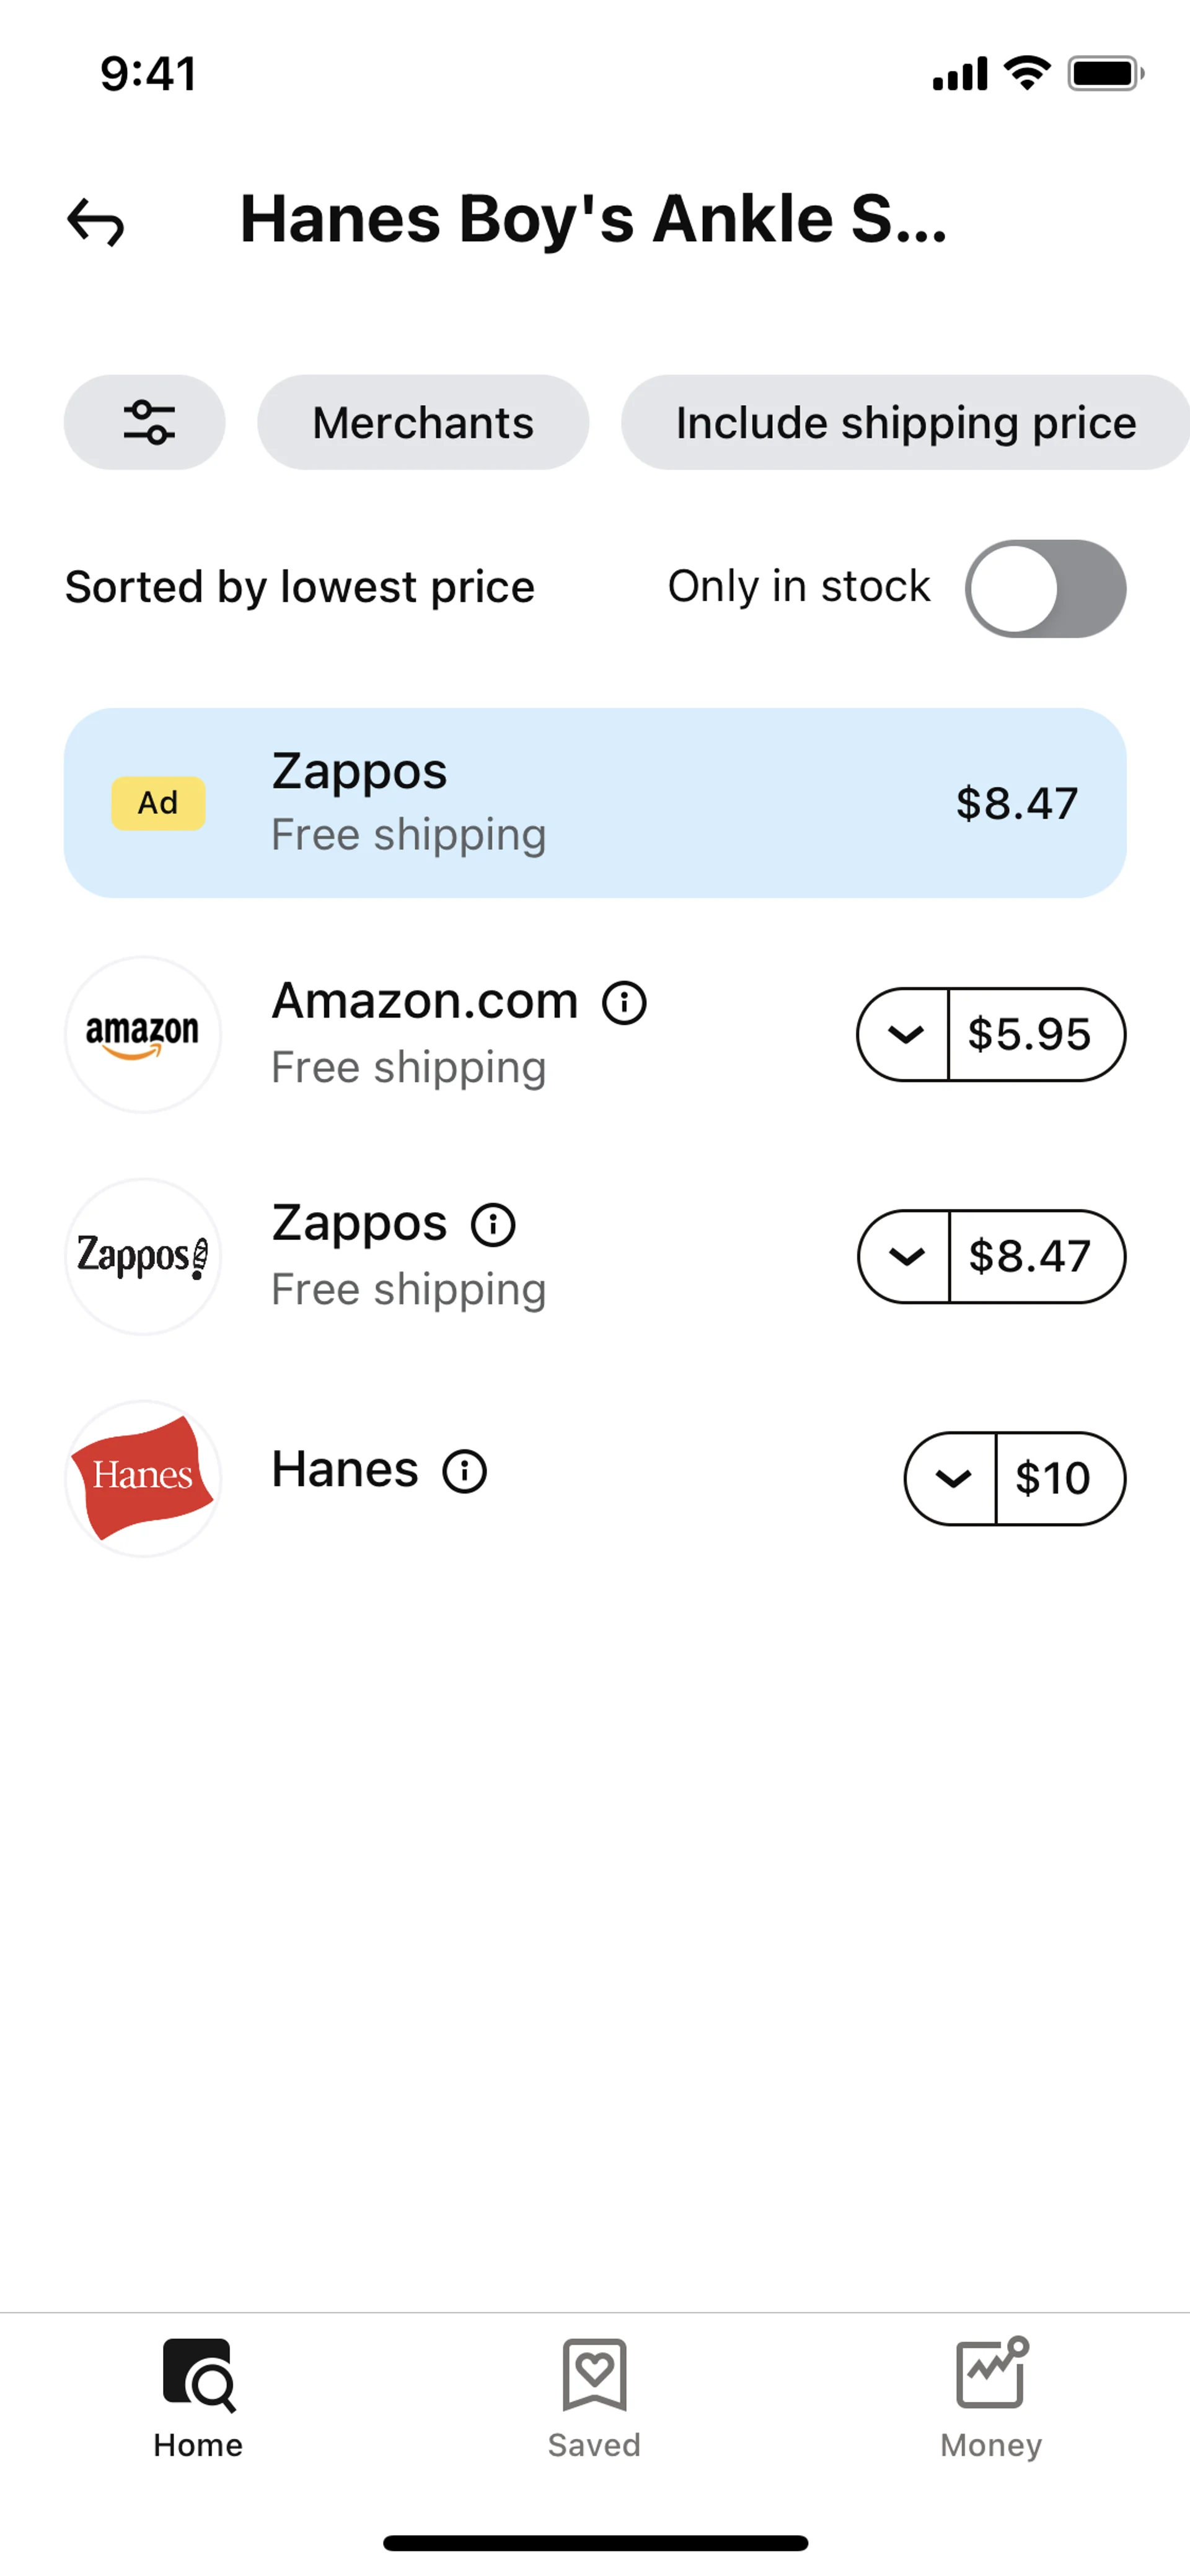Tap info icon next to Amazon.com
The image size is (1190, 2576).
[624, 1003]
